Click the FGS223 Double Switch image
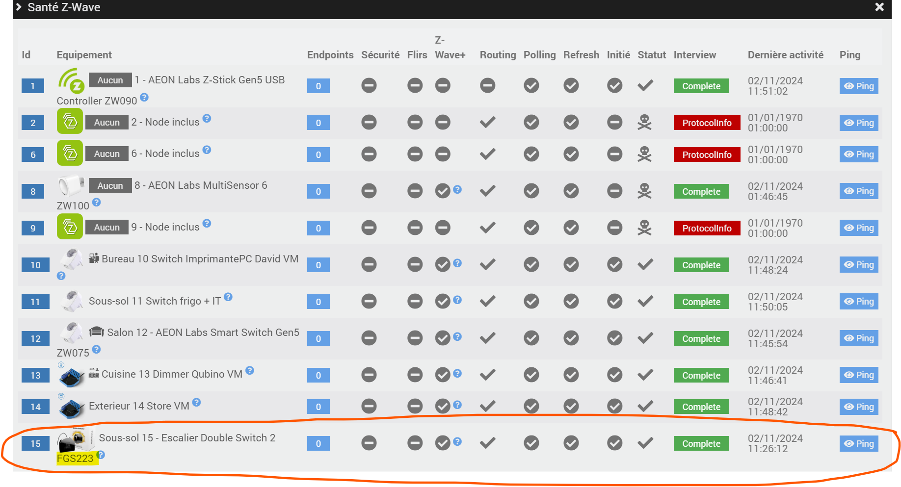The width and height of the screenshot is (901, 487). (77, 439)
